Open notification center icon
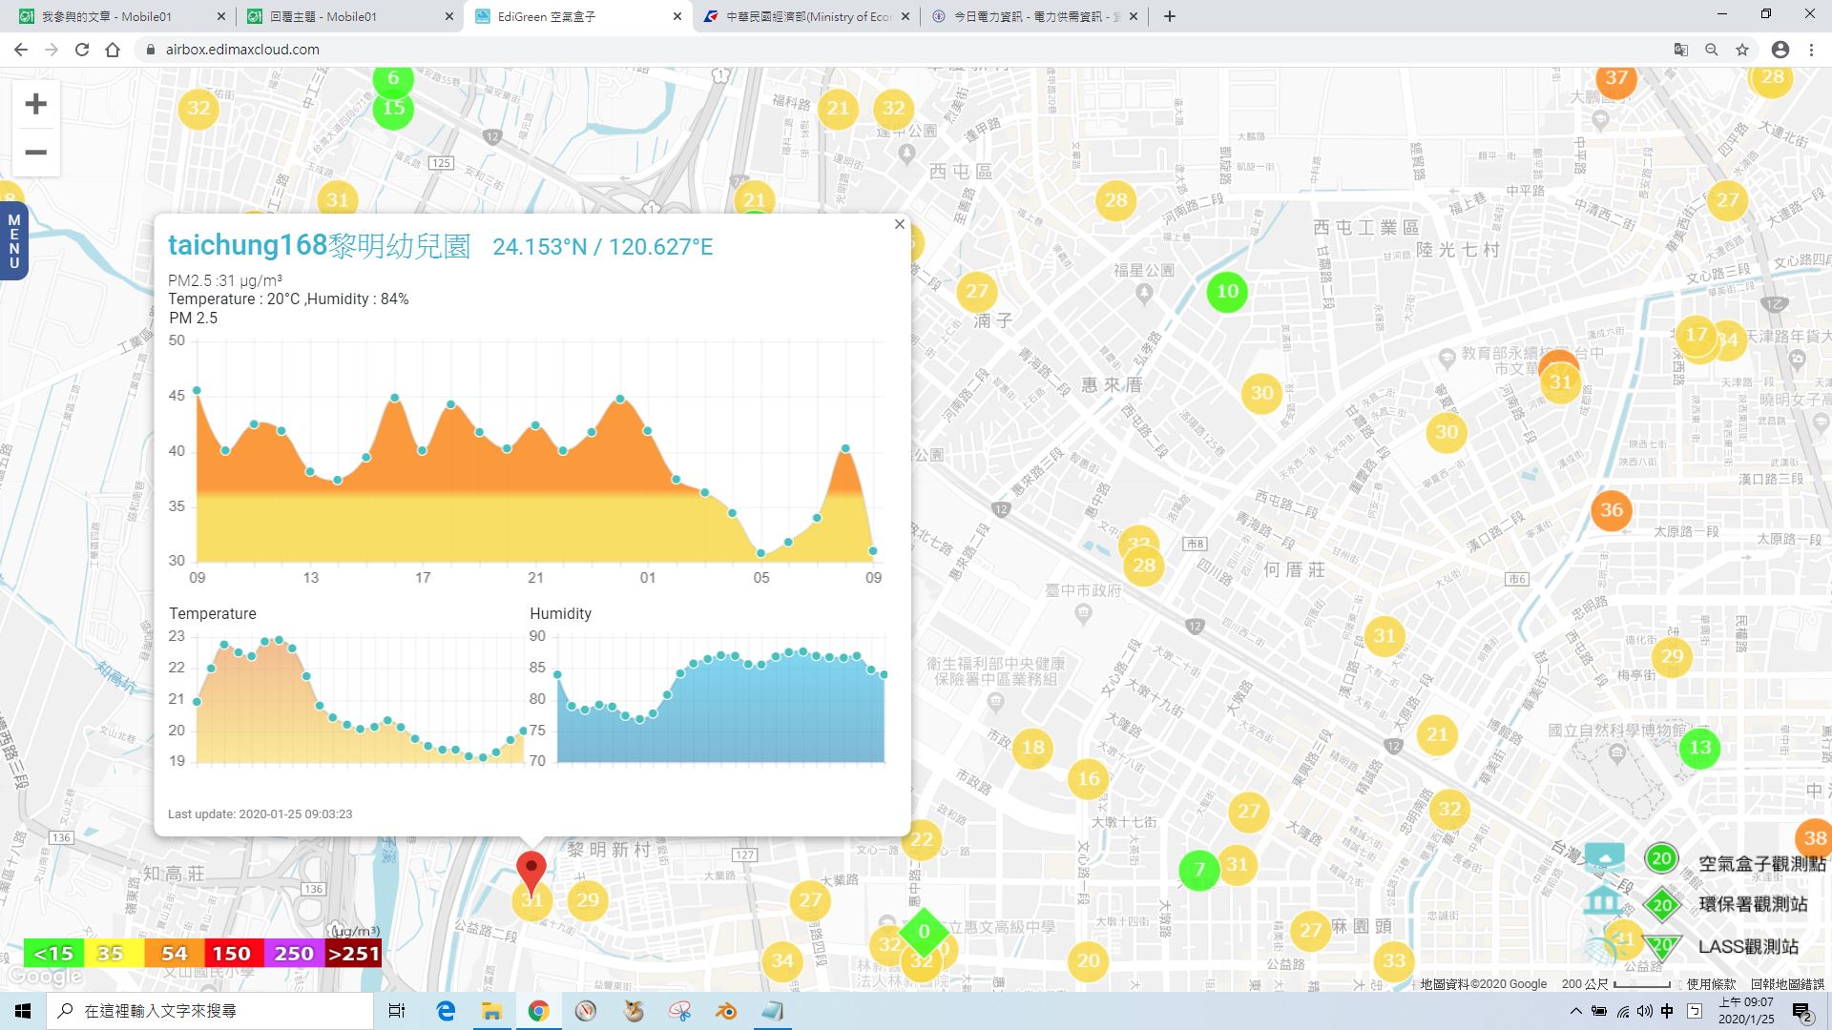 [x=1802, y=1011]
